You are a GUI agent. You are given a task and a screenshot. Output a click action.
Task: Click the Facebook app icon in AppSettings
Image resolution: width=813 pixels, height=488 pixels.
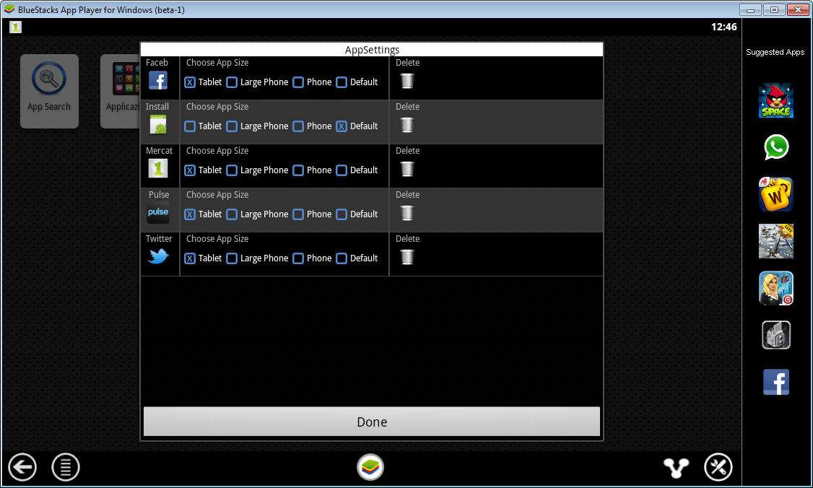pyautogui.click(x=157, y=80)
